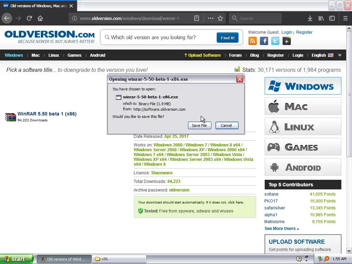Select the WINDOWS sidebar platform banner
This screenshot has height=264, width=352.
click(x=303, y=86)
